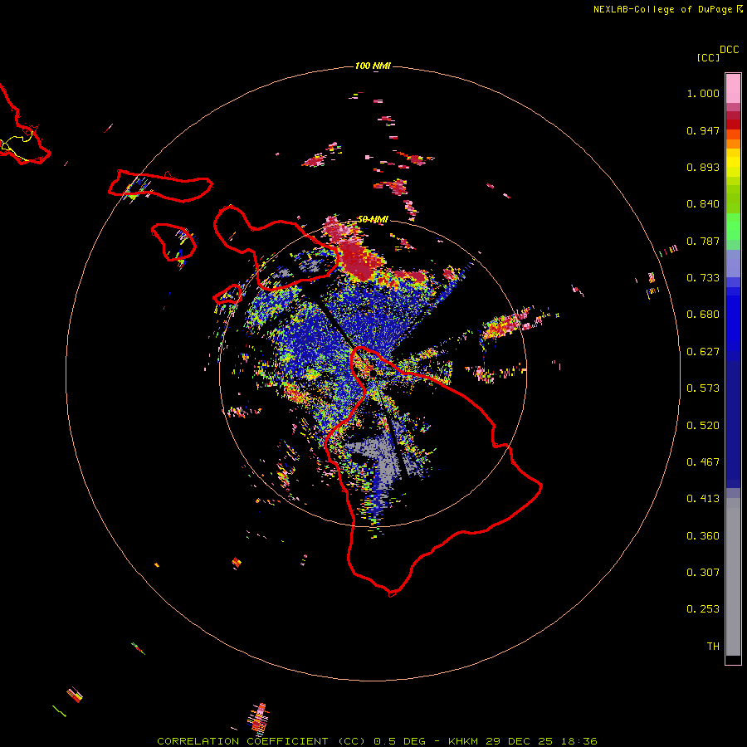Screen dimensions: 747x747
Task: Click the 0.307 scale value
Action: click(703, 573)
